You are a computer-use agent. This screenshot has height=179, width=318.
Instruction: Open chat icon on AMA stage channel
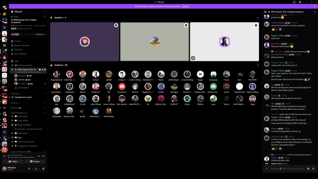(40, 70)
